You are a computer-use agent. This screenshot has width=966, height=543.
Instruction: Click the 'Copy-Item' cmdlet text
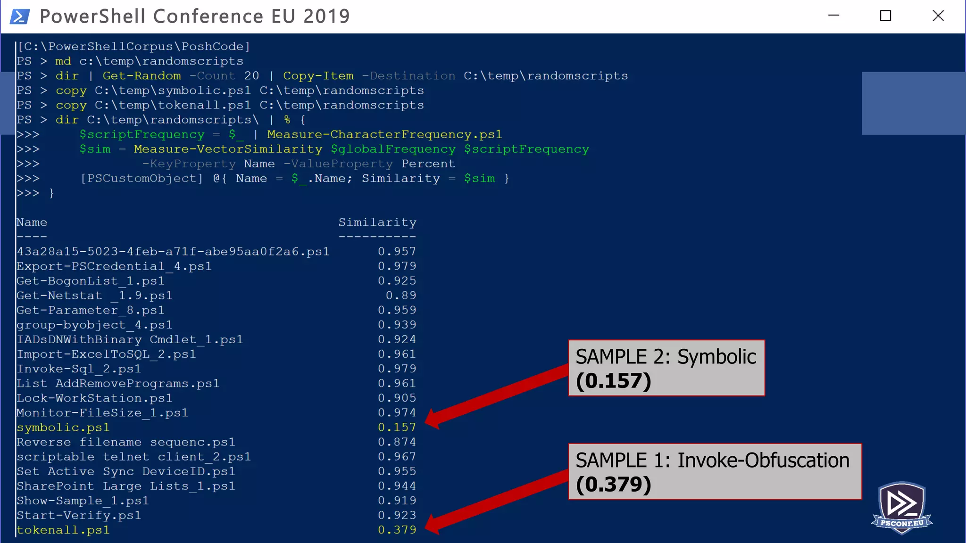(x=318, y=76)
